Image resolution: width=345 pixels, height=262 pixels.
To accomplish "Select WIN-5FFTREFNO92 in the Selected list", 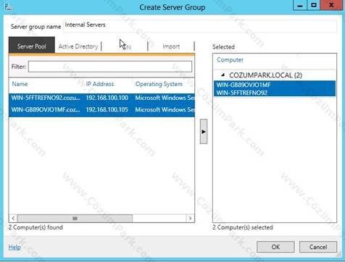I will [275, 93].
